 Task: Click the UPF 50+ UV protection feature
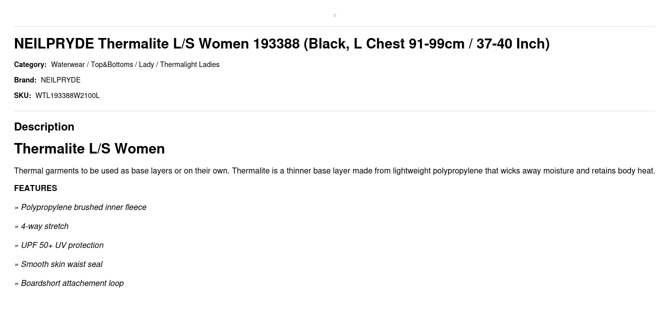(x=62, y=245)
